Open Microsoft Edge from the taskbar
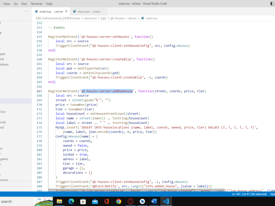Image resolution: width=275 pixels, height=206 pixels. coord(71,201)
